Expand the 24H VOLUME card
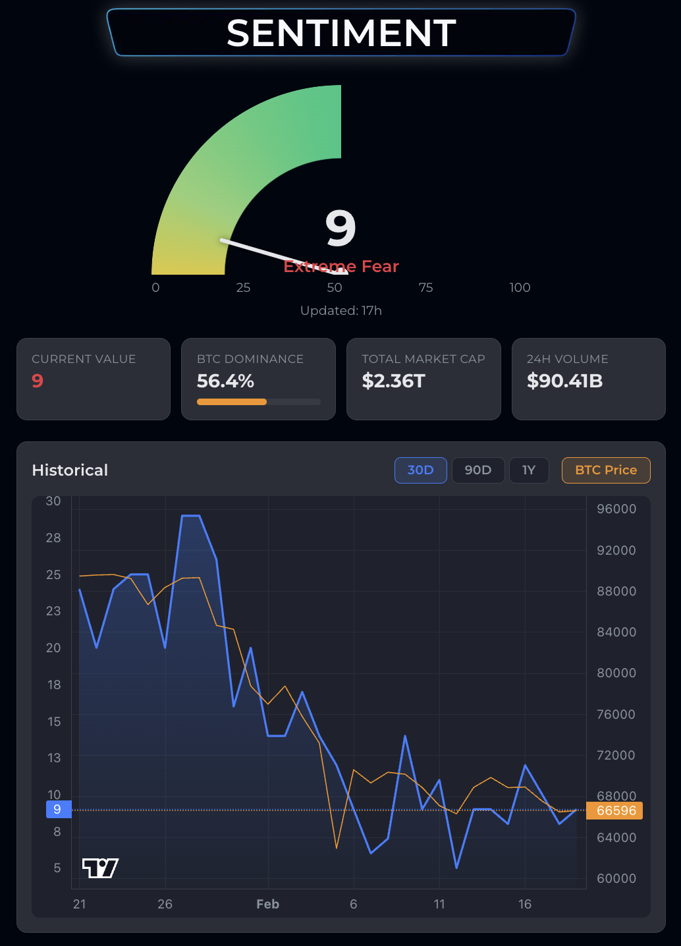681x946 pixels. [x=588, y=379]
